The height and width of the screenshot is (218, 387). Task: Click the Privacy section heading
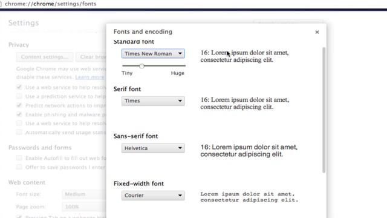[19, 45]
